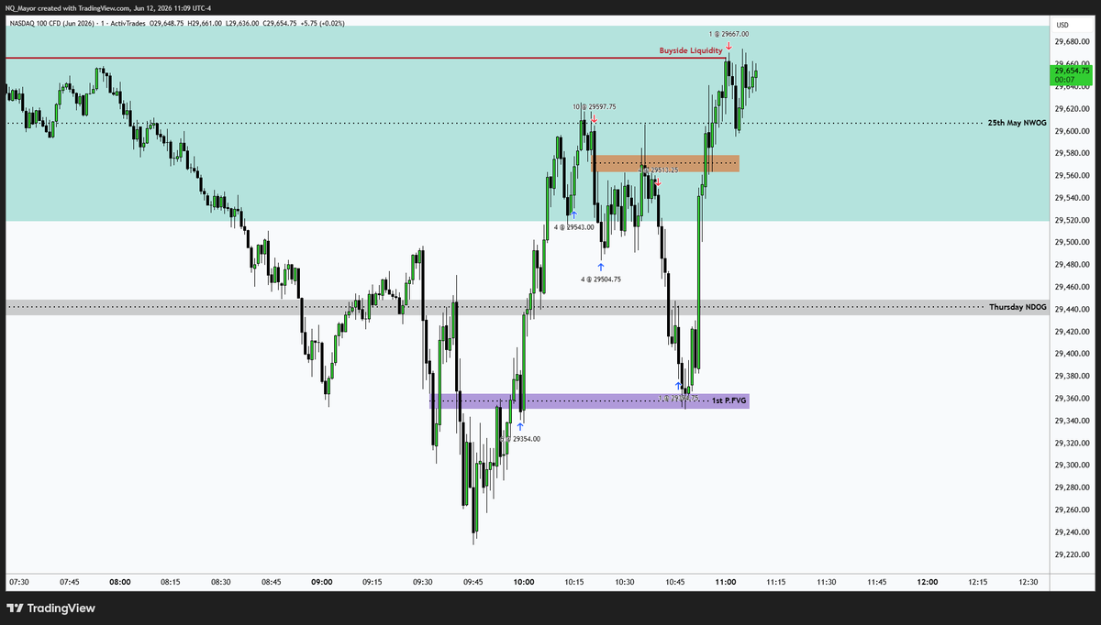Viewport: 1101px width, 625px height.
Task: Click the trade marker 10 @ 29597.75
Action: pos(595,106)
